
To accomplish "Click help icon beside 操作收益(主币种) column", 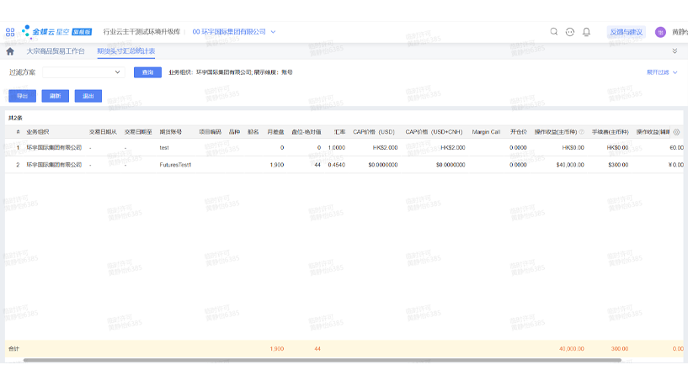I will (581, 132).
